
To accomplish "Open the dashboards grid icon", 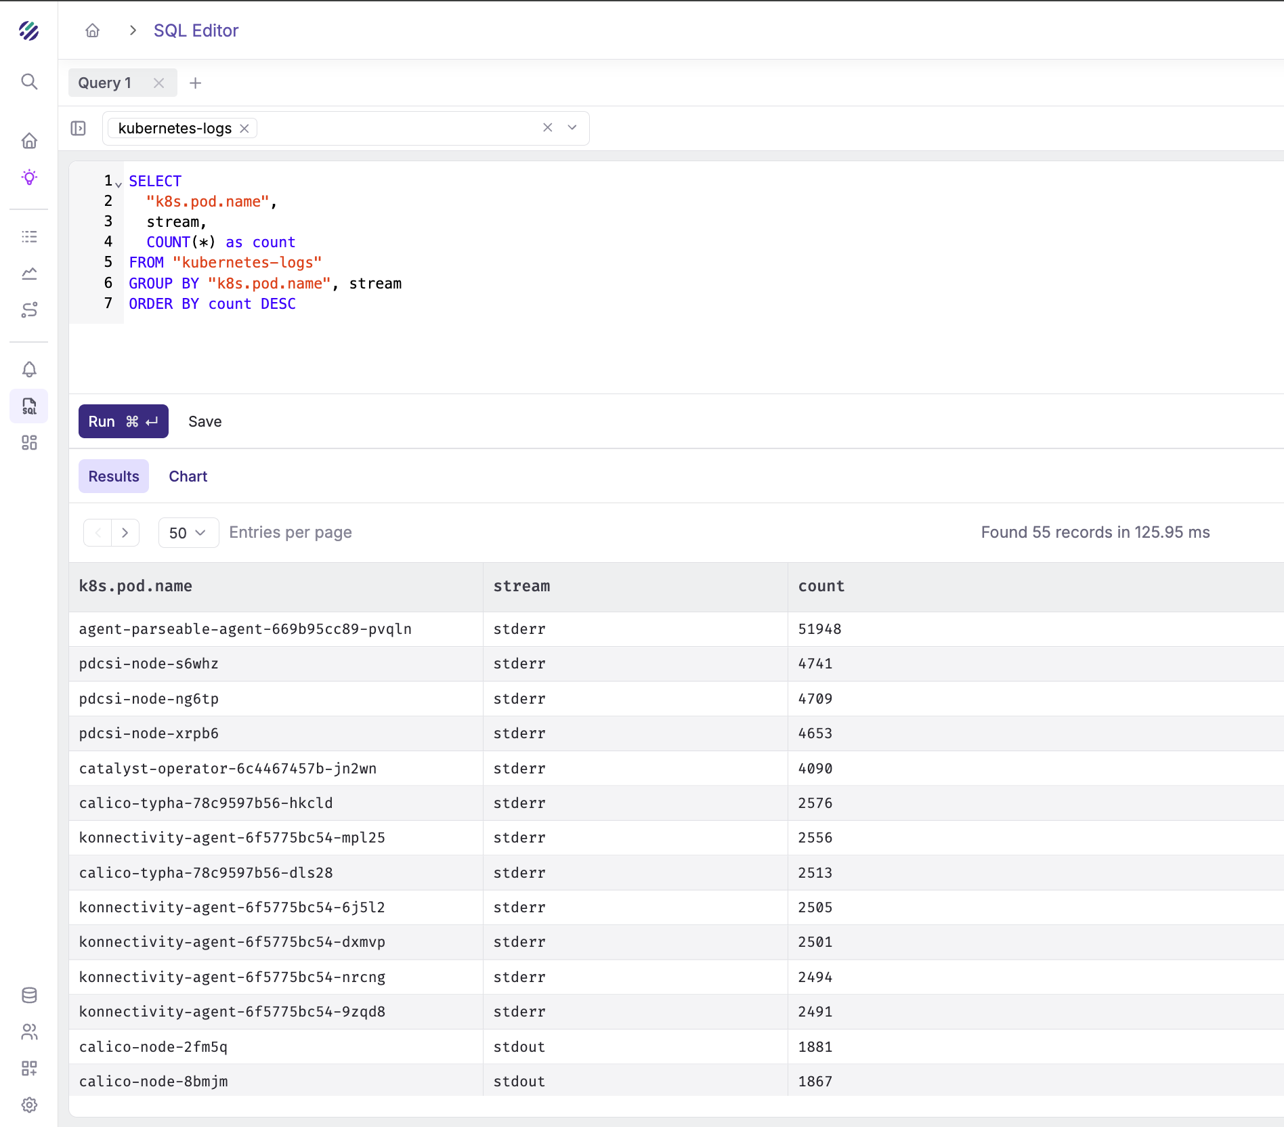I will tap(29, 443).
